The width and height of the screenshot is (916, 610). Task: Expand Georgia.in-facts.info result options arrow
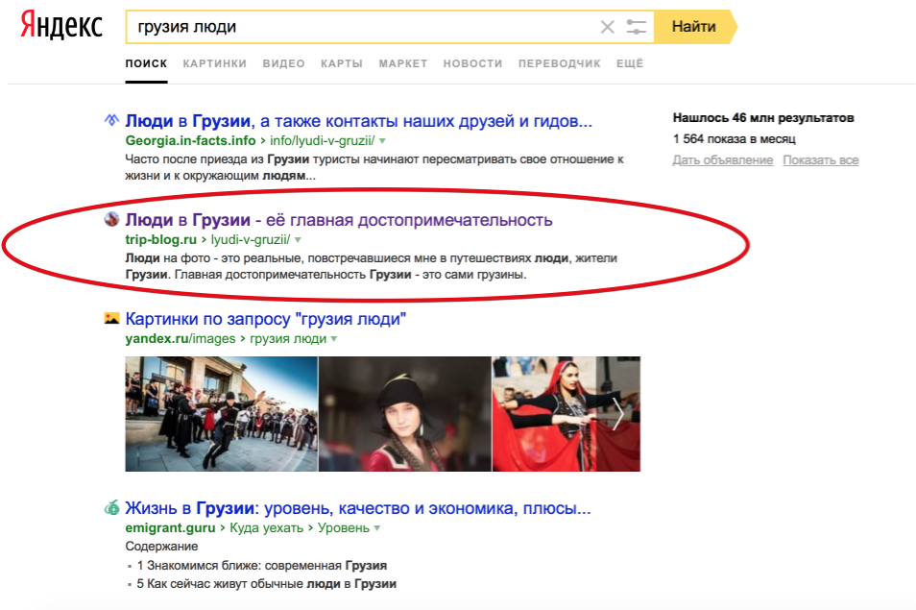point(383,141)
